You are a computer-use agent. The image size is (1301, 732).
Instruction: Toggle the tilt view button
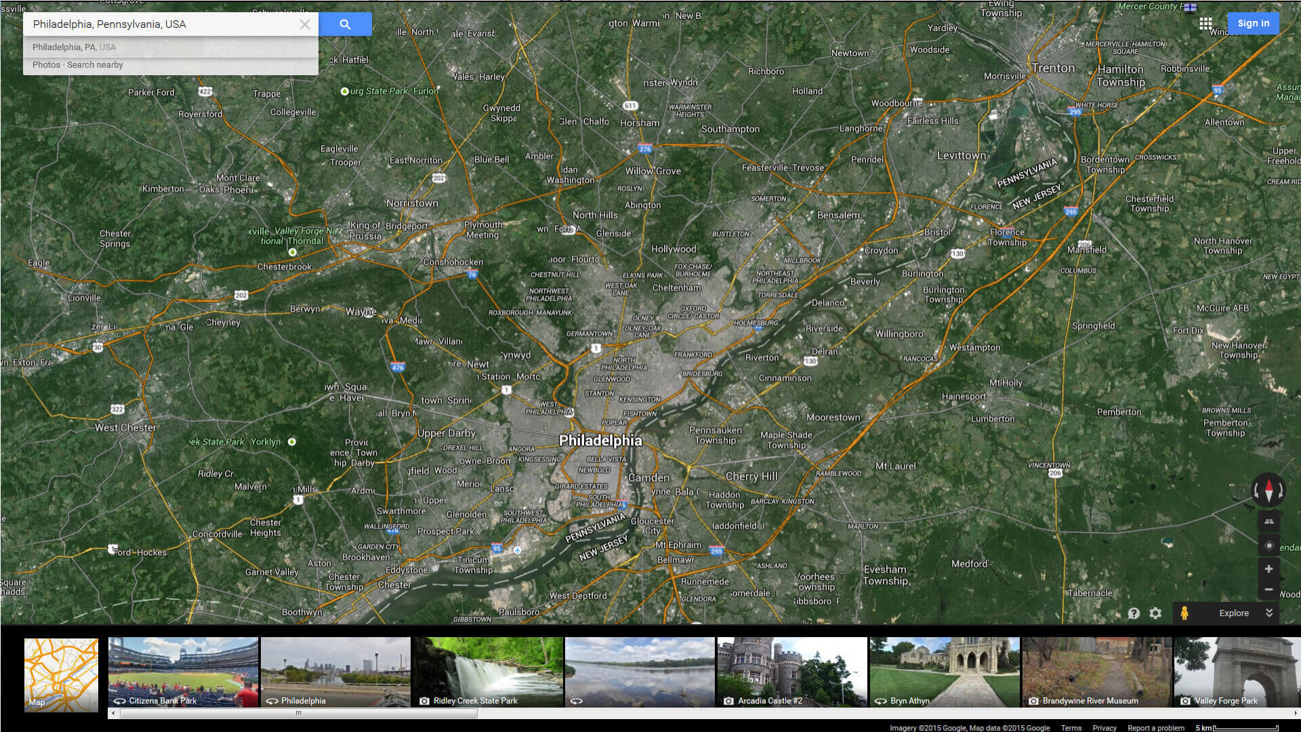pyautogui.click(x=1268, y=521)
